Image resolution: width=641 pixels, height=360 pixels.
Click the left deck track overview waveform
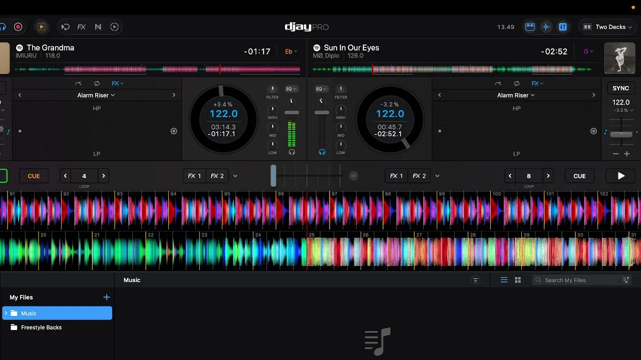(157, 69)
